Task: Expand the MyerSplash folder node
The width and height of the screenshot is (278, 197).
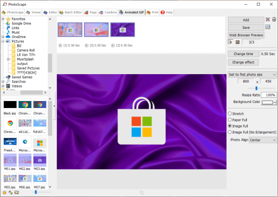Action: click(x=8, y=59)
